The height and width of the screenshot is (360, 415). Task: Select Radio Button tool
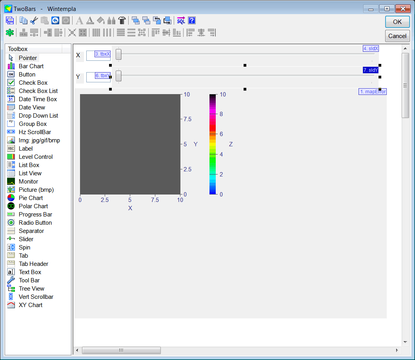click(x=35, y=222)
